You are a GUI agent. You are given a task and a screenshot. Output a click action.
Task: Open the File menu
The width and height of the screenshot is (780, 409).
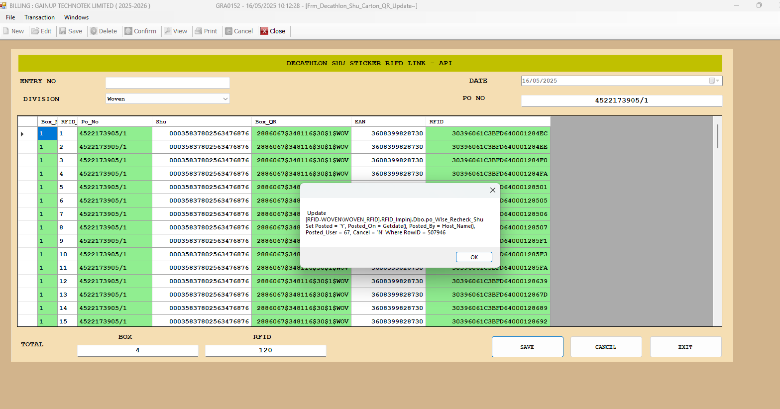[10, 17]
